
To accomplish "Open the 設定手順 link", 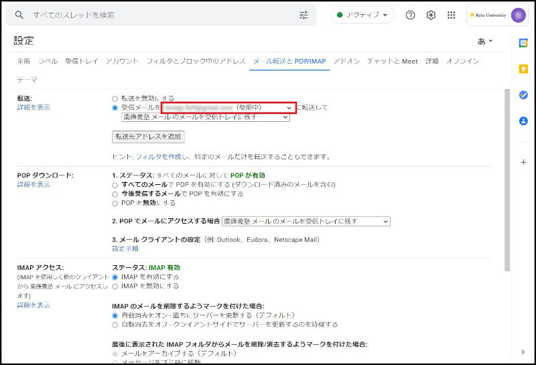I will click(x=125, y=248).
